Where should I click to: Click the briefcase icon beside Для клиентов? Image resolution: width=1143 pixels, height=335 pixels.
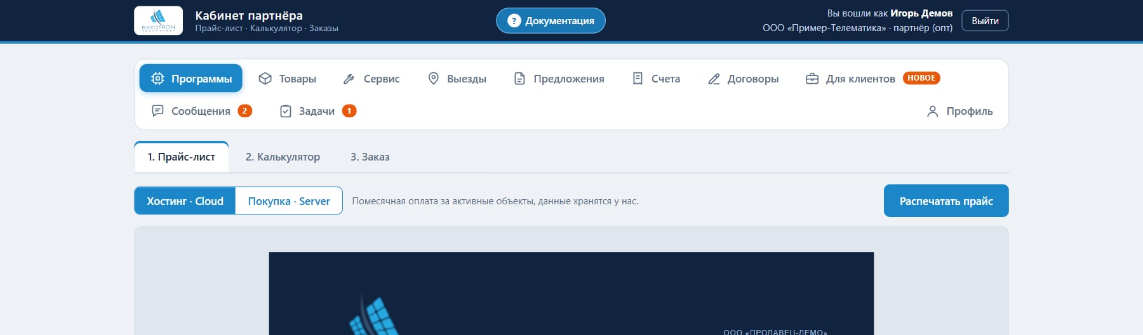[x=812, y=79]
